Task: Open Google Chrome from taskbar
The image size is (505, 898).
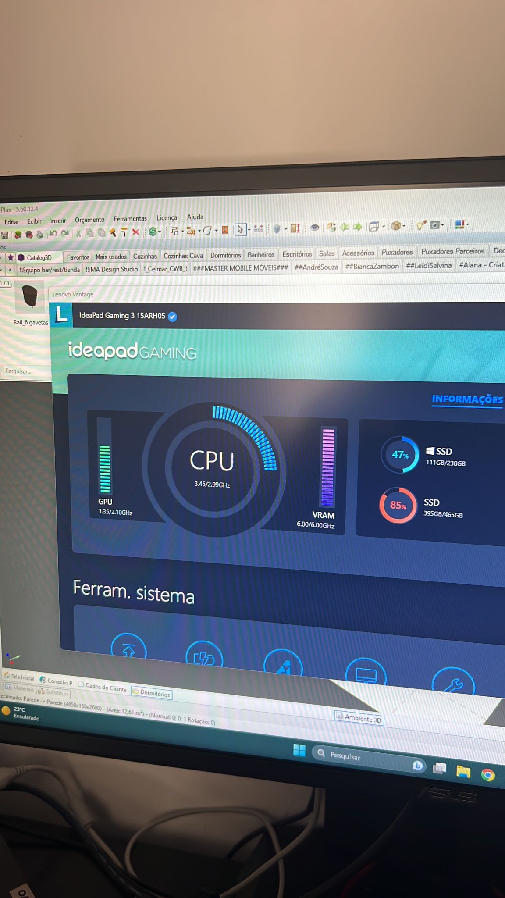Action: pyautogui.click(x=488, y=775)
